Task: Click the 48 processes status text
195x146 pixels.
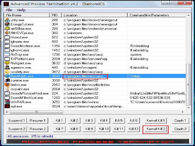Action: [x=18, y=136]
